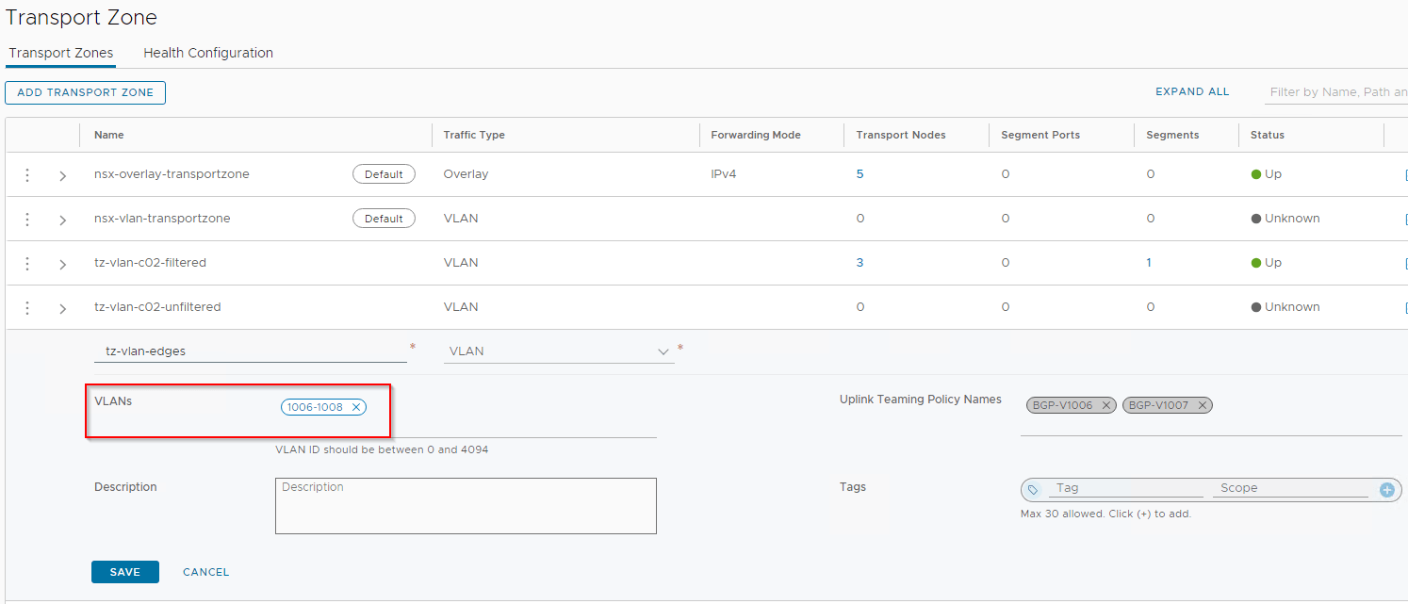Screen dimensions: 1408x604
Task: Select the Transport Zones tab
Action: (x=60, y=54)
